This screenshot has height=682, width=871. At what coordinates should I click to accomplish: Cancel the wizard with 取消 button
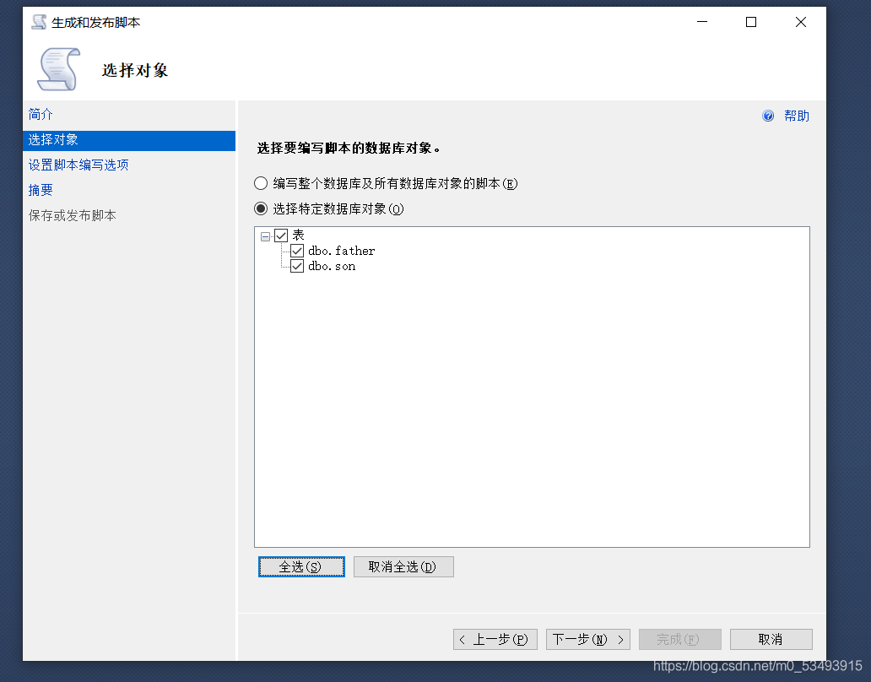coord(771,640)
